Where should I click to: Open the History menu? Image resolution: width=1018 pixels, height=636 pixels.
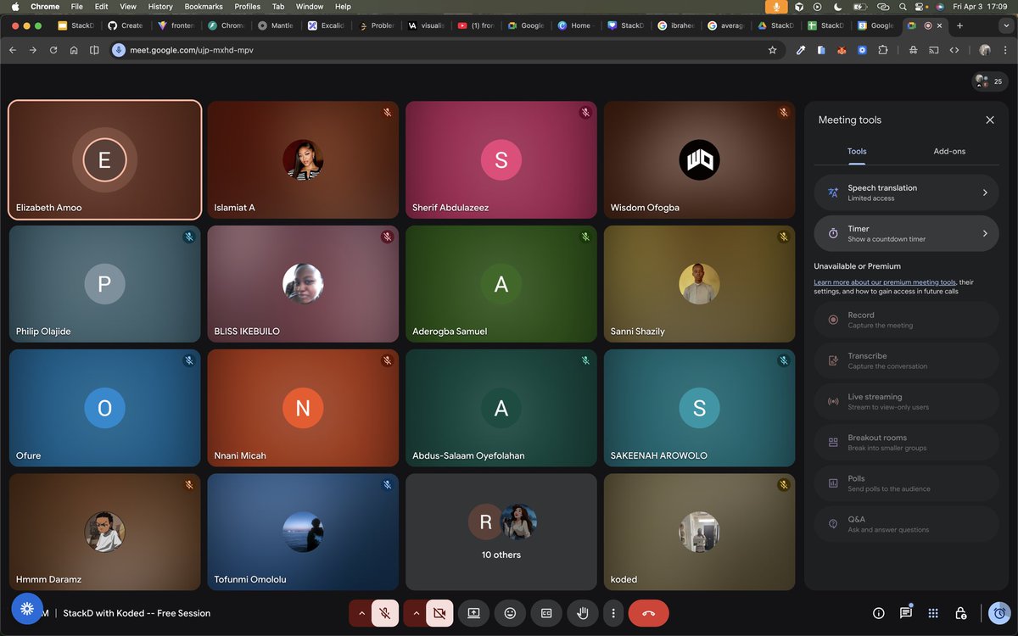(160, 7)
